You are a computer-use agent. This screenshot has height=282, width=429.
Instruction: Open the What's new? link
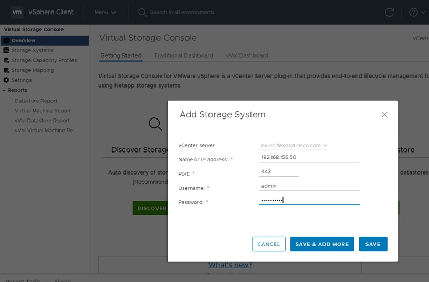pos(230,265)
